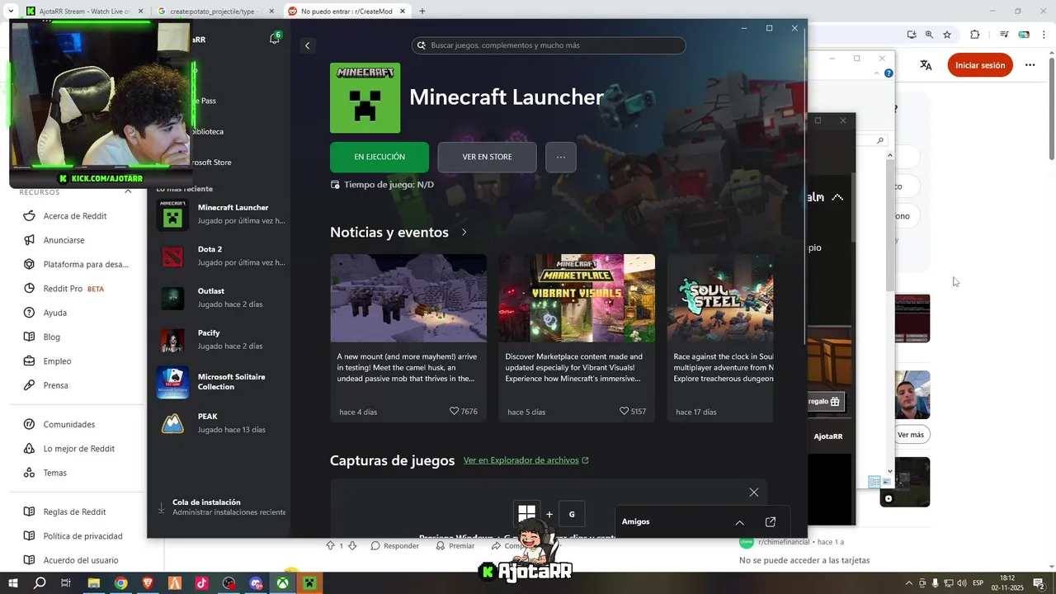Select Microsoft Solitaire Collection entry
The image size is (1056, 594).
221,382
